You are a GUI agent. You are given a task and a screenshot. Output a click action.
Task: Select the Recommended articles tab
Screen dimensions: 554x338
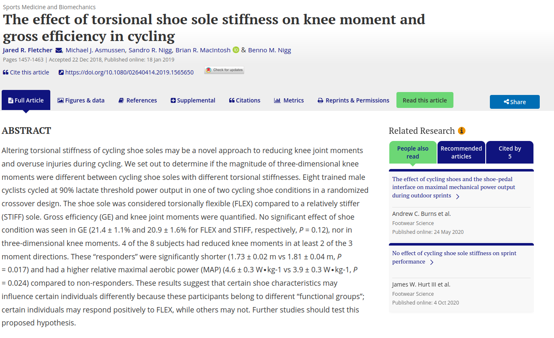(461, 152)
